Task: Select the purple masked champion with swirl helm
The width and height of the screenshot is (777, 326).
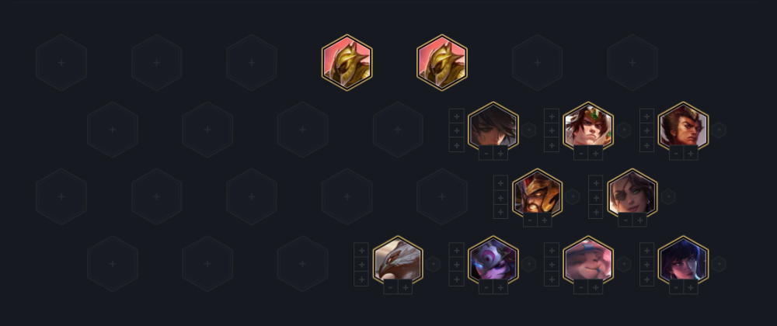Action: tap(493, 260)
